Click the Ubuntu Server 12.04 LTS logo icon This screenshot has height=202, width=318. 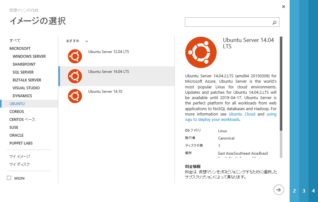click(75, 56)
